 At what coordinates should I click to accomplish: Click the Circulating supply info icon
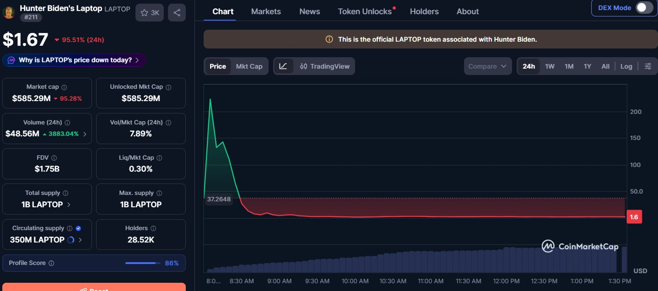(x=70, y=228)
